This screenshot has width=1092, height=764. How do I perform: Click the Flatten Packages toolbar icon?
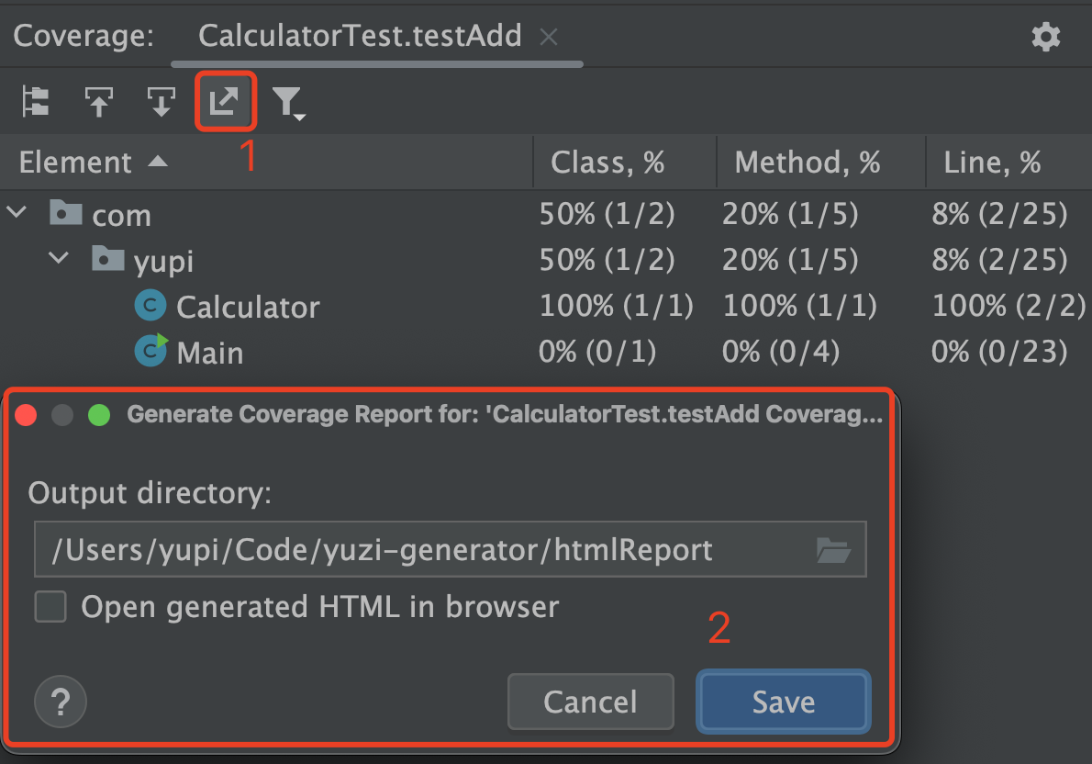[x=36, y=102]
